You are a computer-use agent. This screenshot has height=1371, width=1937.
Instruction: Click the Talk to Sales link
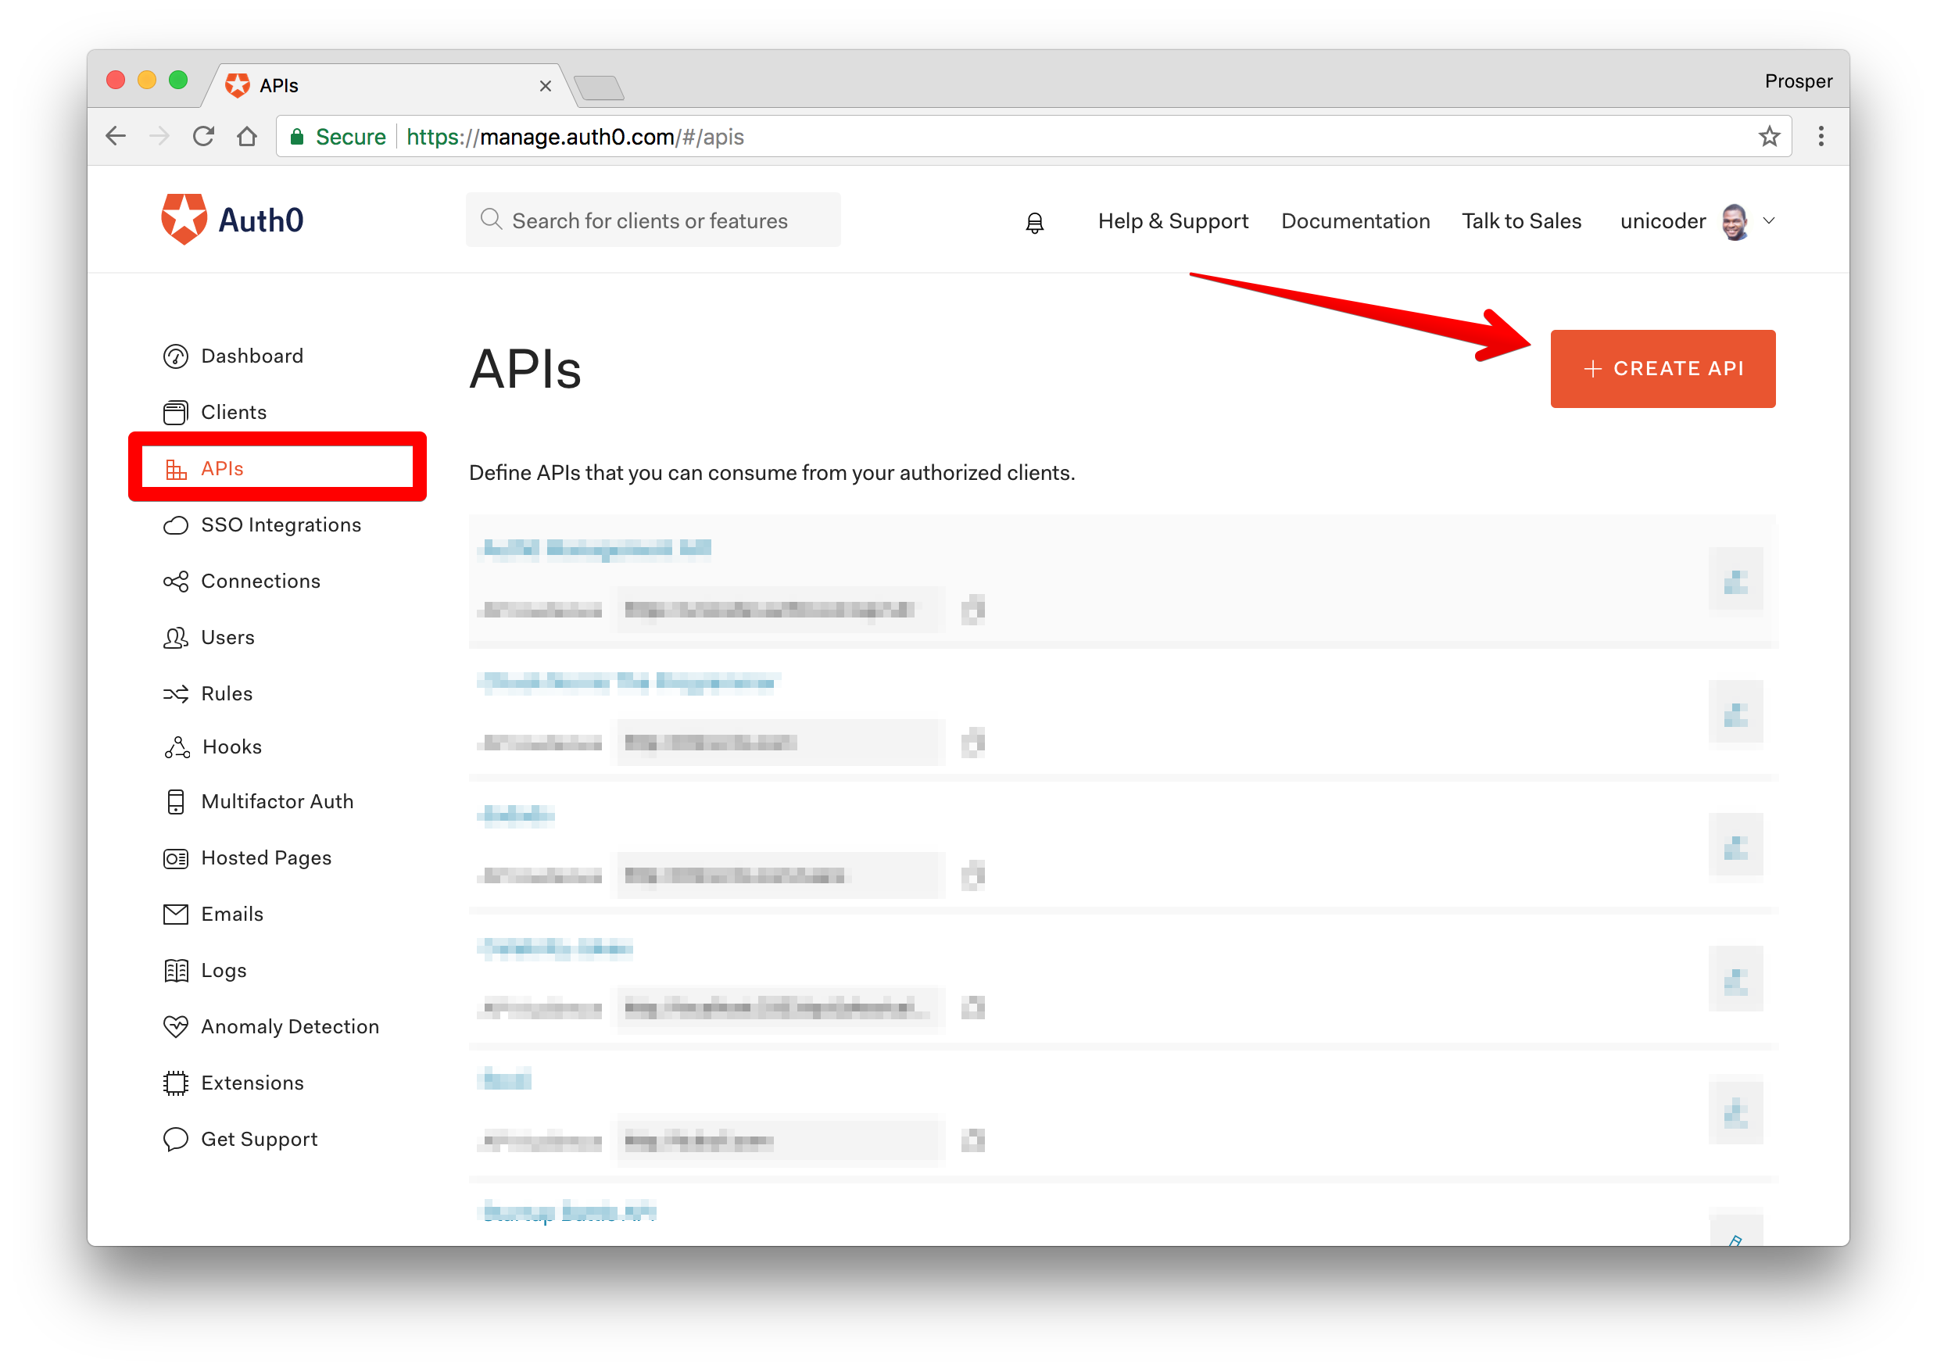click(x=1523, y=220)
